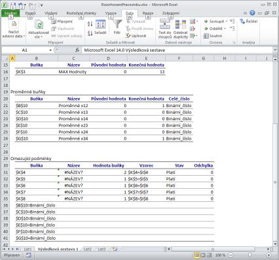The height and width of the screenshot is (260, 279).
Task: Click Načíst externí data button
Action: (x=14, y=29)
